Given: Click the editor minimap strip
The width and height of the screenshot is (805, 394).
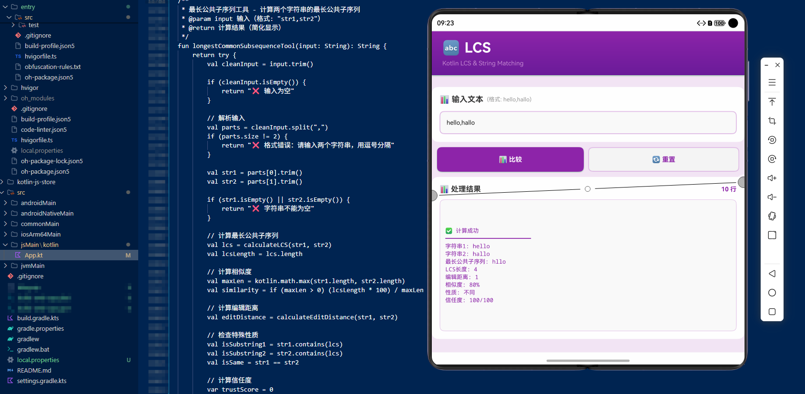Looking at the screenshot, I should coord(158,197).
